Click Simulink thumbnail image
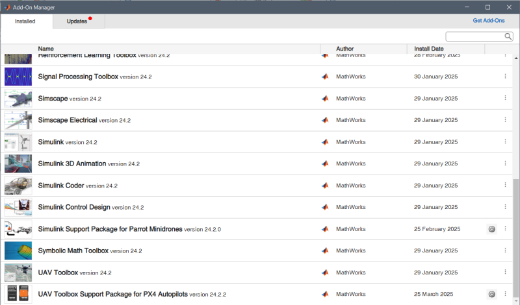This screenshot has width=520, height=305. [18, 141]
